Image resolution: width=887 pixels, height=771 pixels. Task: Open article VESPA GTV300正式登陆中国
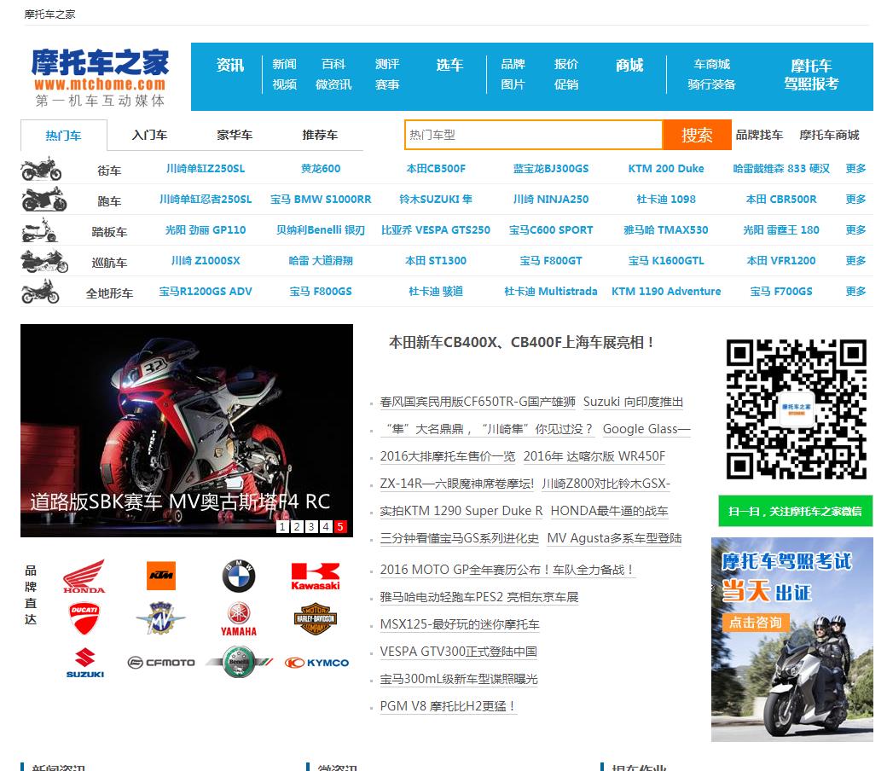tap(458, 652)
